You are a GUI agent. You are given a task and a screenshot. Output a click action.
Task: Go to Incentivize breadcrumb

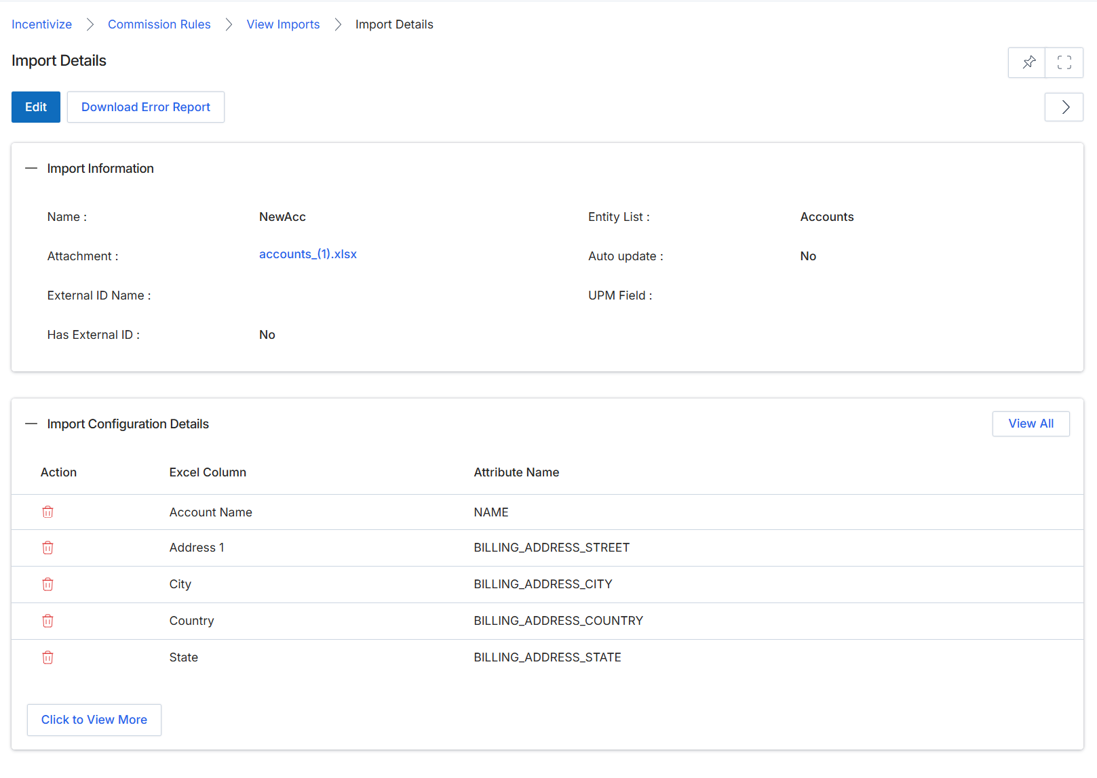coord(41,24)
